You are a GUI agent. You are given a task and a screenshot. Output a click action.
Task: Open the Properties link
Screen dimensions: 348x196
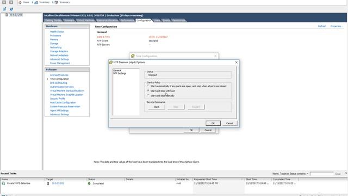click(337, 26)
